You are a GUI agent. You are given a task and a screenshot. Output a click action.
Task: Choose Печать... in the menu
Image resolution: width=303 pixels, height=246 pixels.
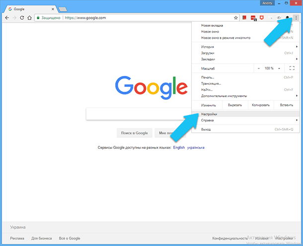click(x=245, y=77)
